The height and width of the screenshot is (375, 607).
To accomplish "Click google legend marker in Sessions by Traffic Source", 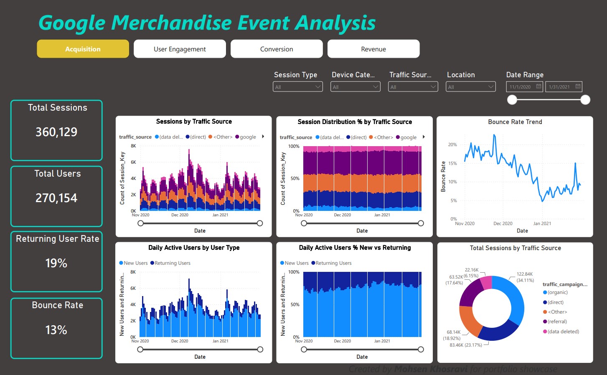I will point(237,137).
